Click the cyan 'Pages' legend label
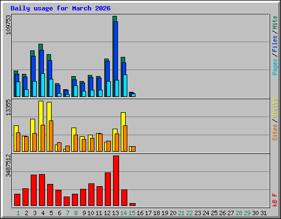 tap(275, 67)
